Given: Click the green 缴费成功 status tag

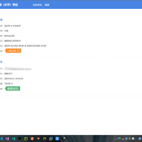Looking at the screenshot, I should click(x=12, y=88).
